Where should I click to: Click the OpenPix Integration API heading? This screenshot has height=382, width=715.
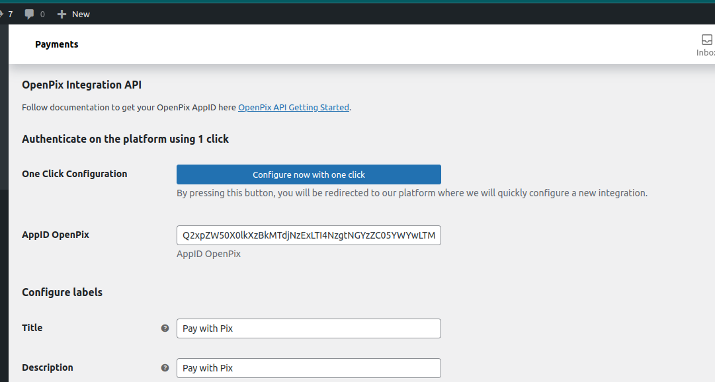click(x=81, y=85)
